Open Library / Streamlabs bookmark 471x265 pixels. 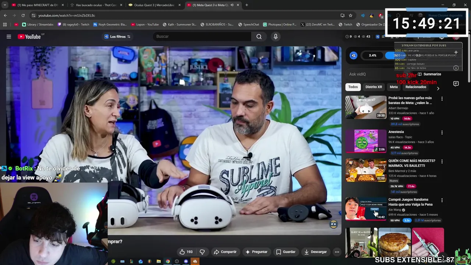(x=38, y=25)
